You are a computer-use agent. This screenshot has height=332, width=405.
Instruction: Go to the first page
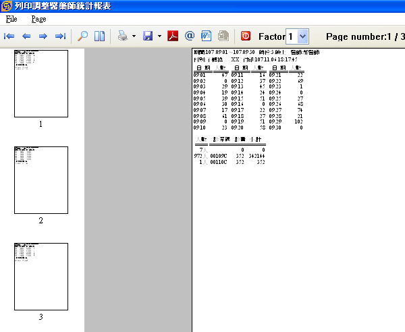tap(9, 36)
